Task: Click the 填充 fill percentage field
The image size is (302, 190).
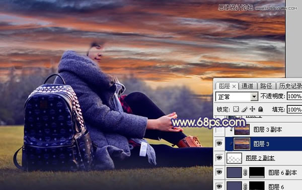Action: [x=294, y=110]
